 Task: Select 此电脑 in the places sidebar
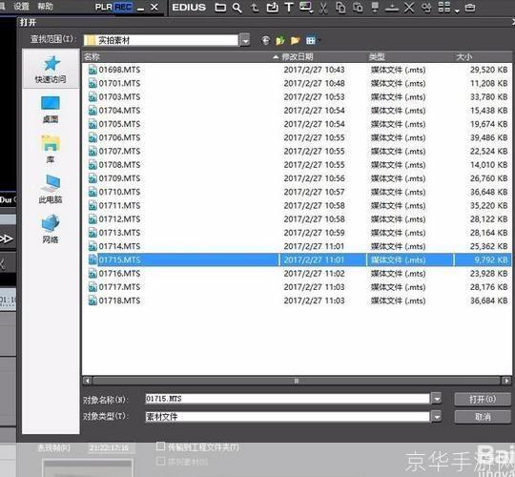pyautogui.click(x=51, y=189)
